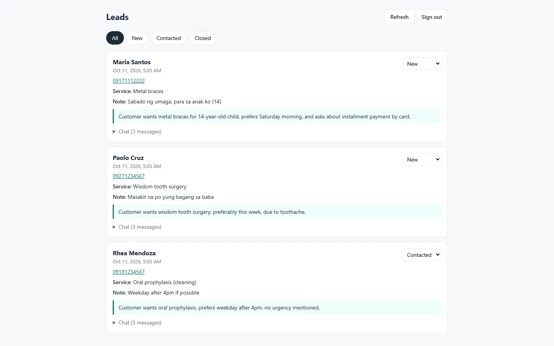Expand Paolo Cruz chat (3 messages)
554x346 pixels.
click(x=137, y=227)
